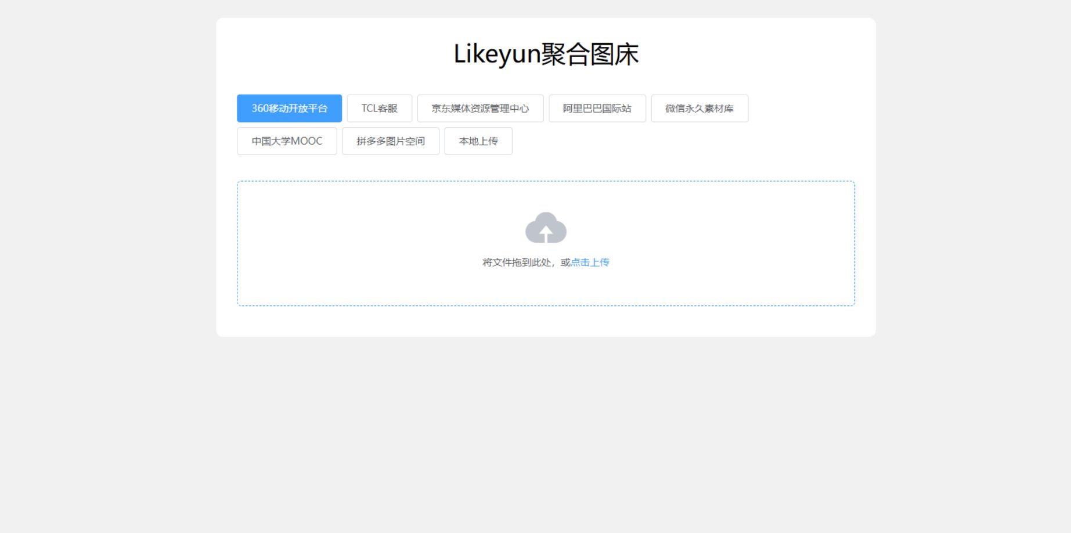Open the 京东媒体资源管理中心 tab
This screenshot has height=533, width=1071.
479,108
